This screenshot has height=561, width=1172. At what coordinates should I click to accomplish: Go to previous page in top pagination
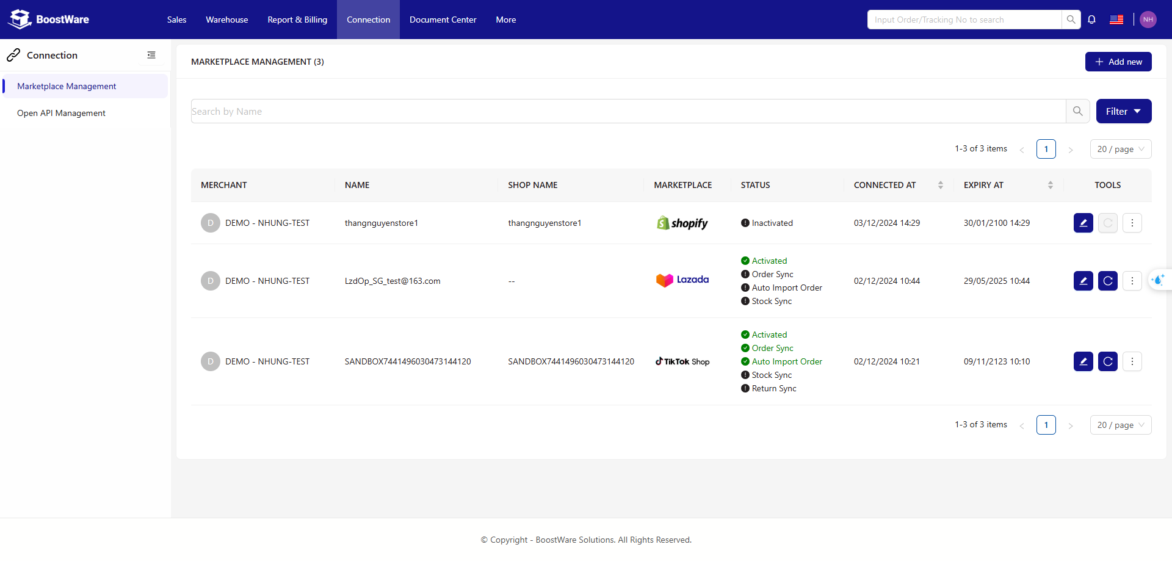(1022, 150)
